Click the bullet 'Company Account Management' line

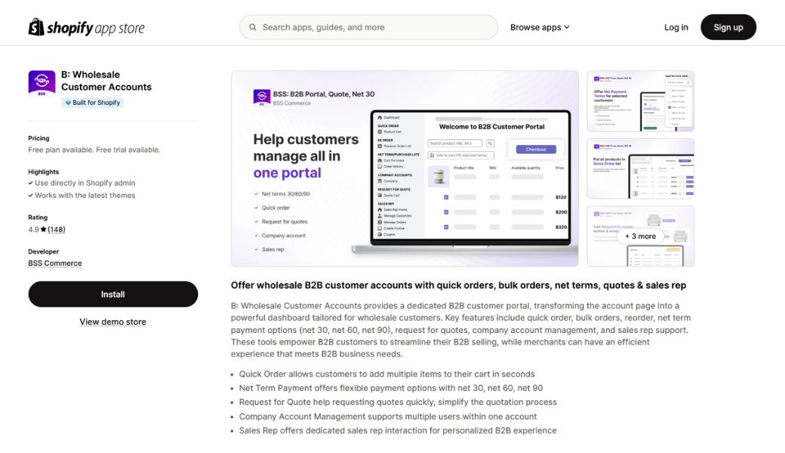(387, 417)
